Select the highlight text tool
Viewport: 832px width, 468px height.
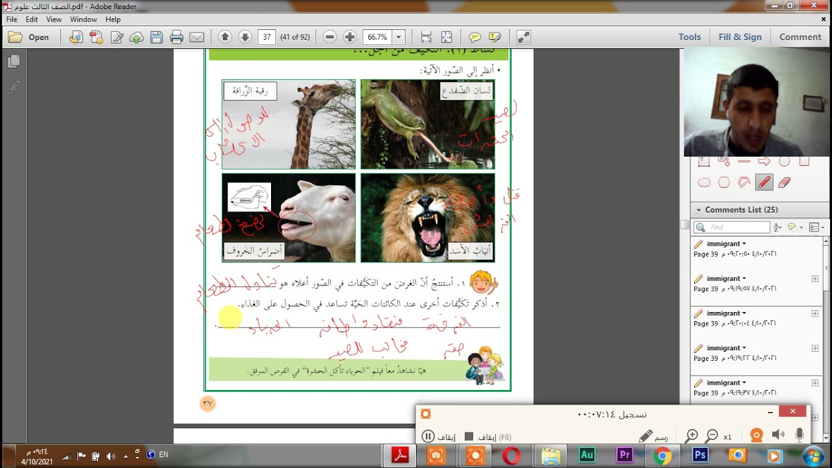click(495, 37)
